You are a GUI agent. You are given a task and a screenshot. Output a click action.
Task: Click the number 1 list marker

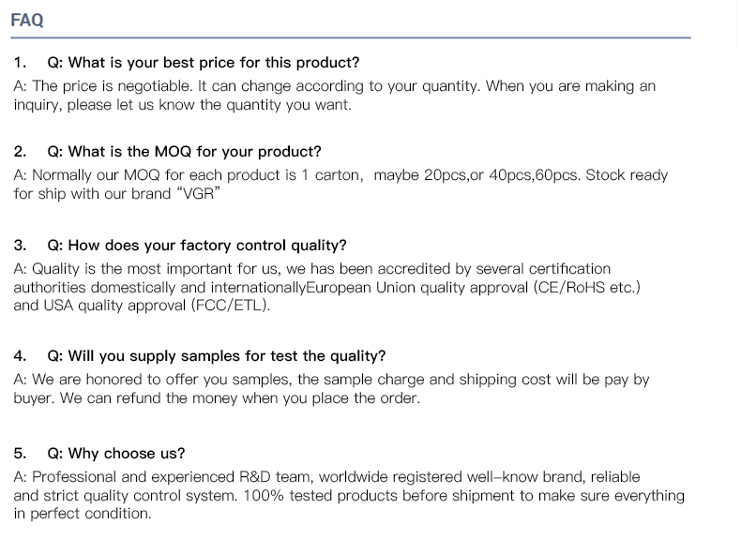pos(20,63)
